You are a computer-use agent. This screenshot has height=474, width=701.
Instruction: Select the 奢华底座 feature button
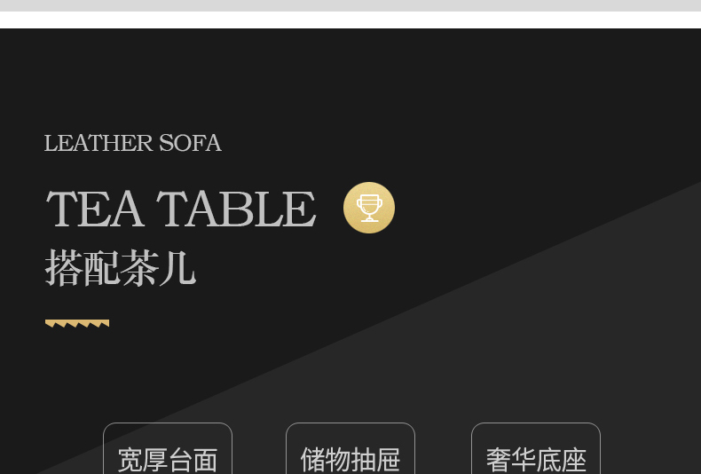pyautogui.click(x=536, y=448)
